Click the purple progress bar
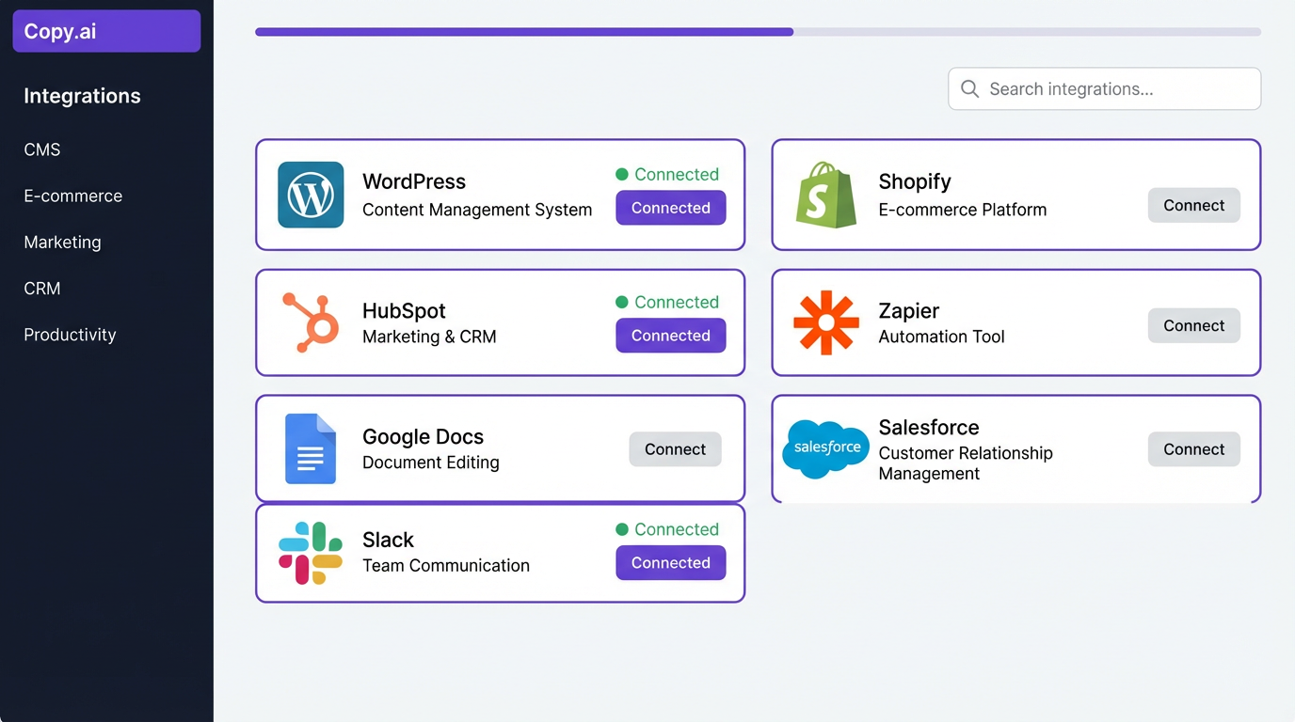1295x722 pixels. click(524, 31)
